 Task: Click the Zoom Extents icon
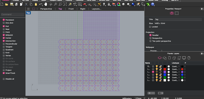65,4
